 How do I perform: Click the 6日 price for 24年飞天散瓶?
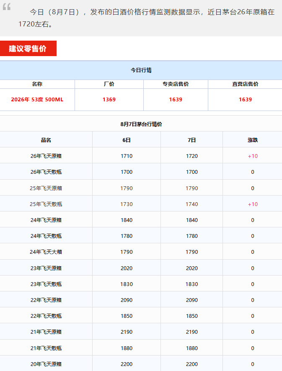coord(127,236)
